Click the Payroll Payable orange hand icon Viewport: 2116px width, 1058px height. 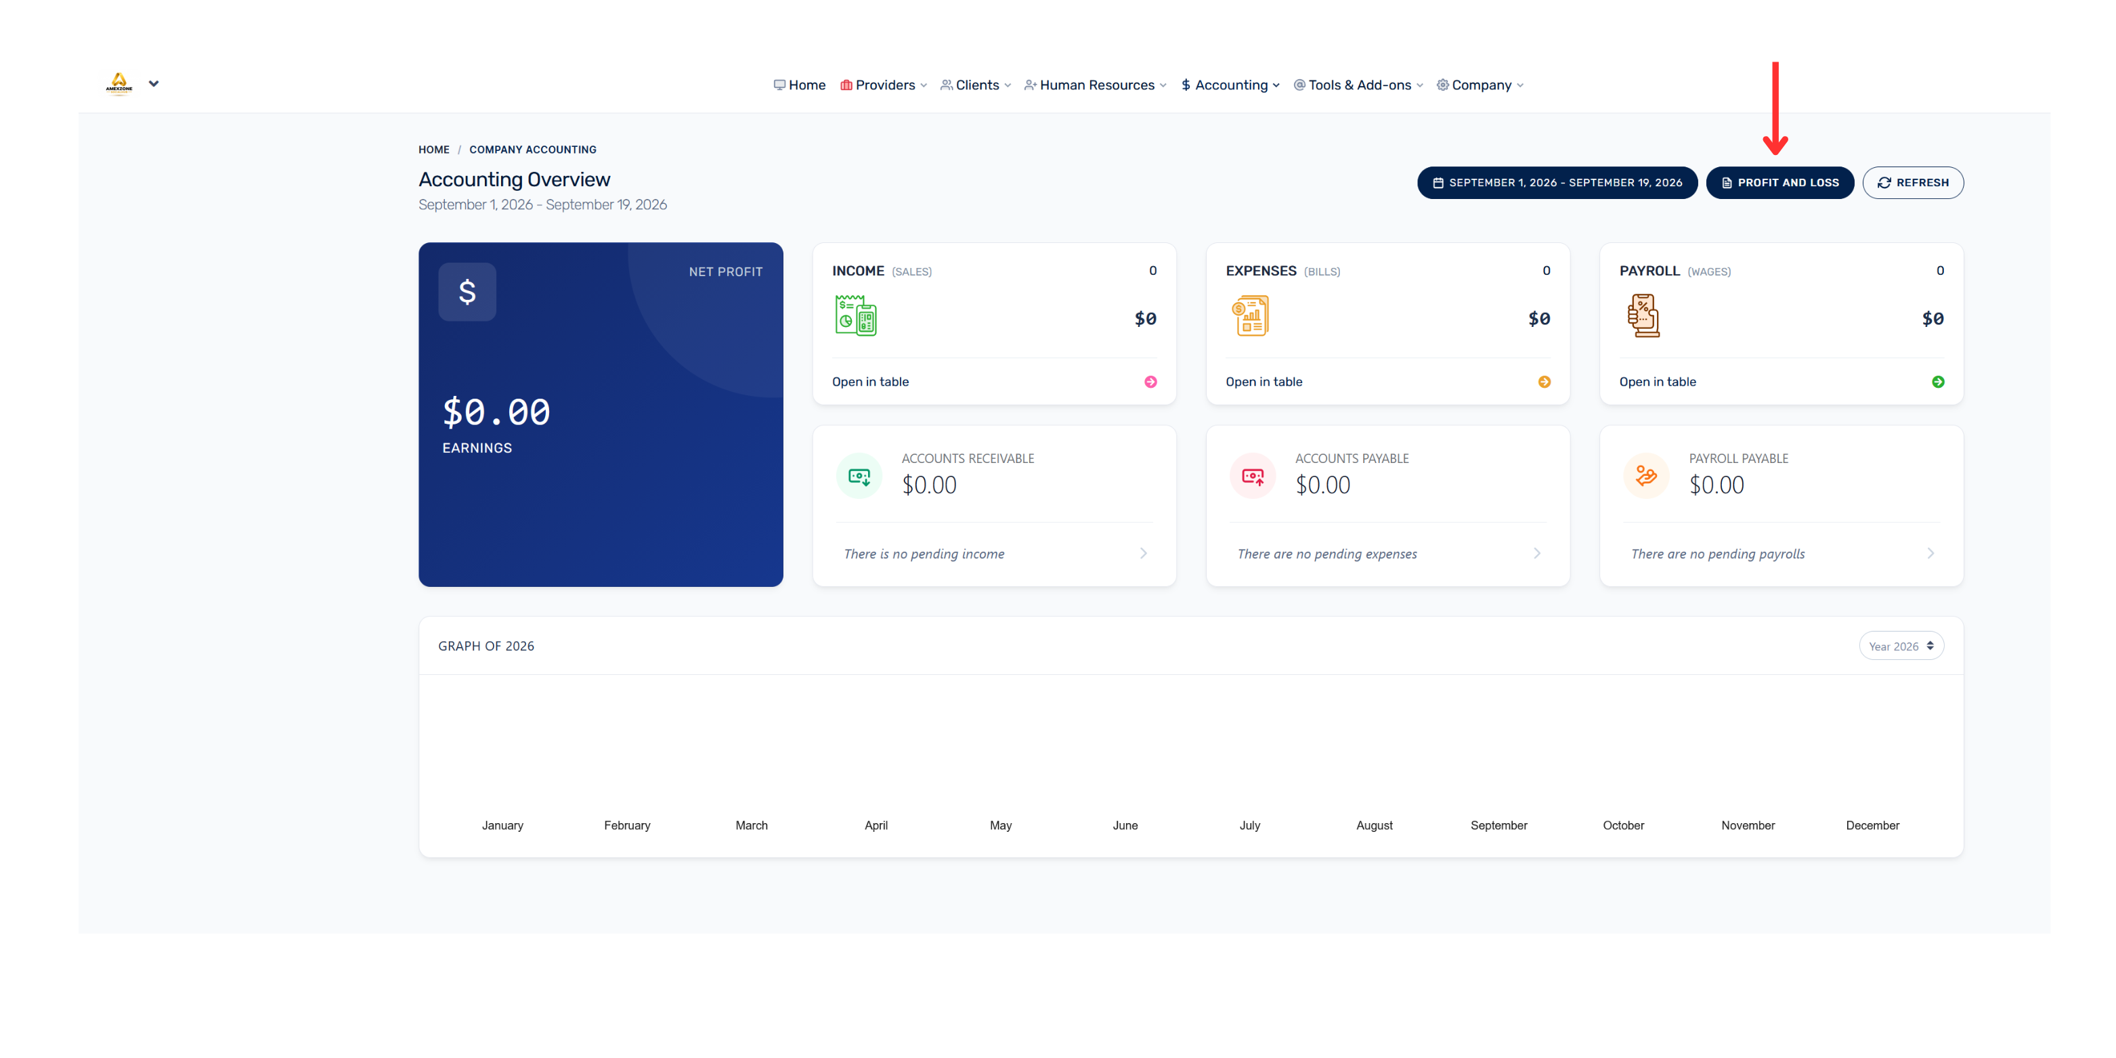pos(1646,477)
